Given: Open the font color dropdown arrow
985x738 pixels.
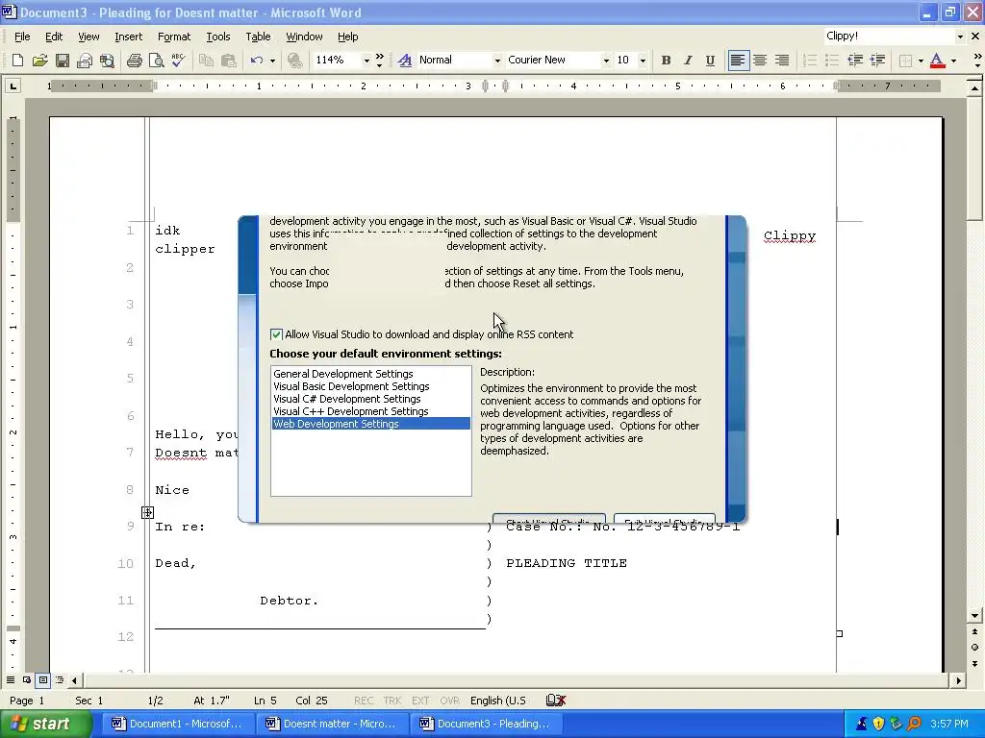Looking at the screenshot, I should pos(953,61).
